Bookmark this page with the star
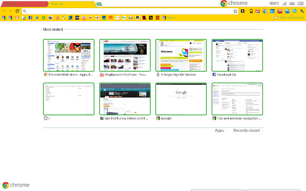Screen dimensions: 306x191 [235, 11]
